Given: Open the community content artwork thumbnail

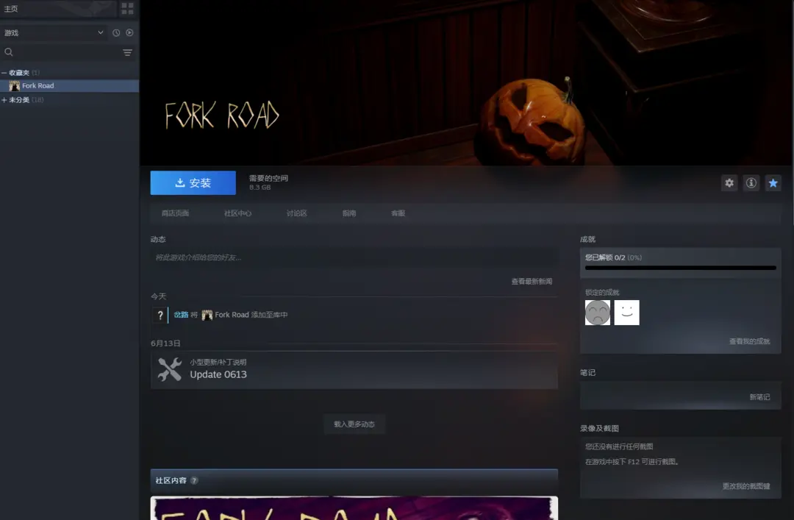Looking at the screenshot, I should click(354, 507).
